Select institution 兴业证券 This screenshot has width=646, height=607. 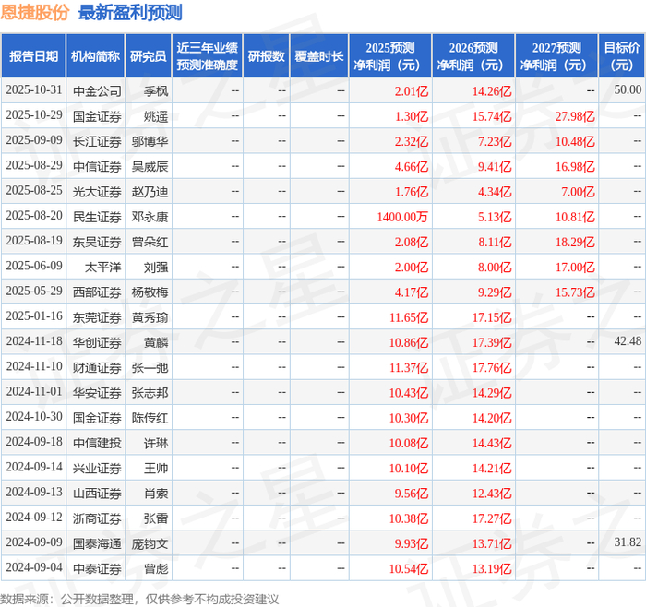coord(97,469)
